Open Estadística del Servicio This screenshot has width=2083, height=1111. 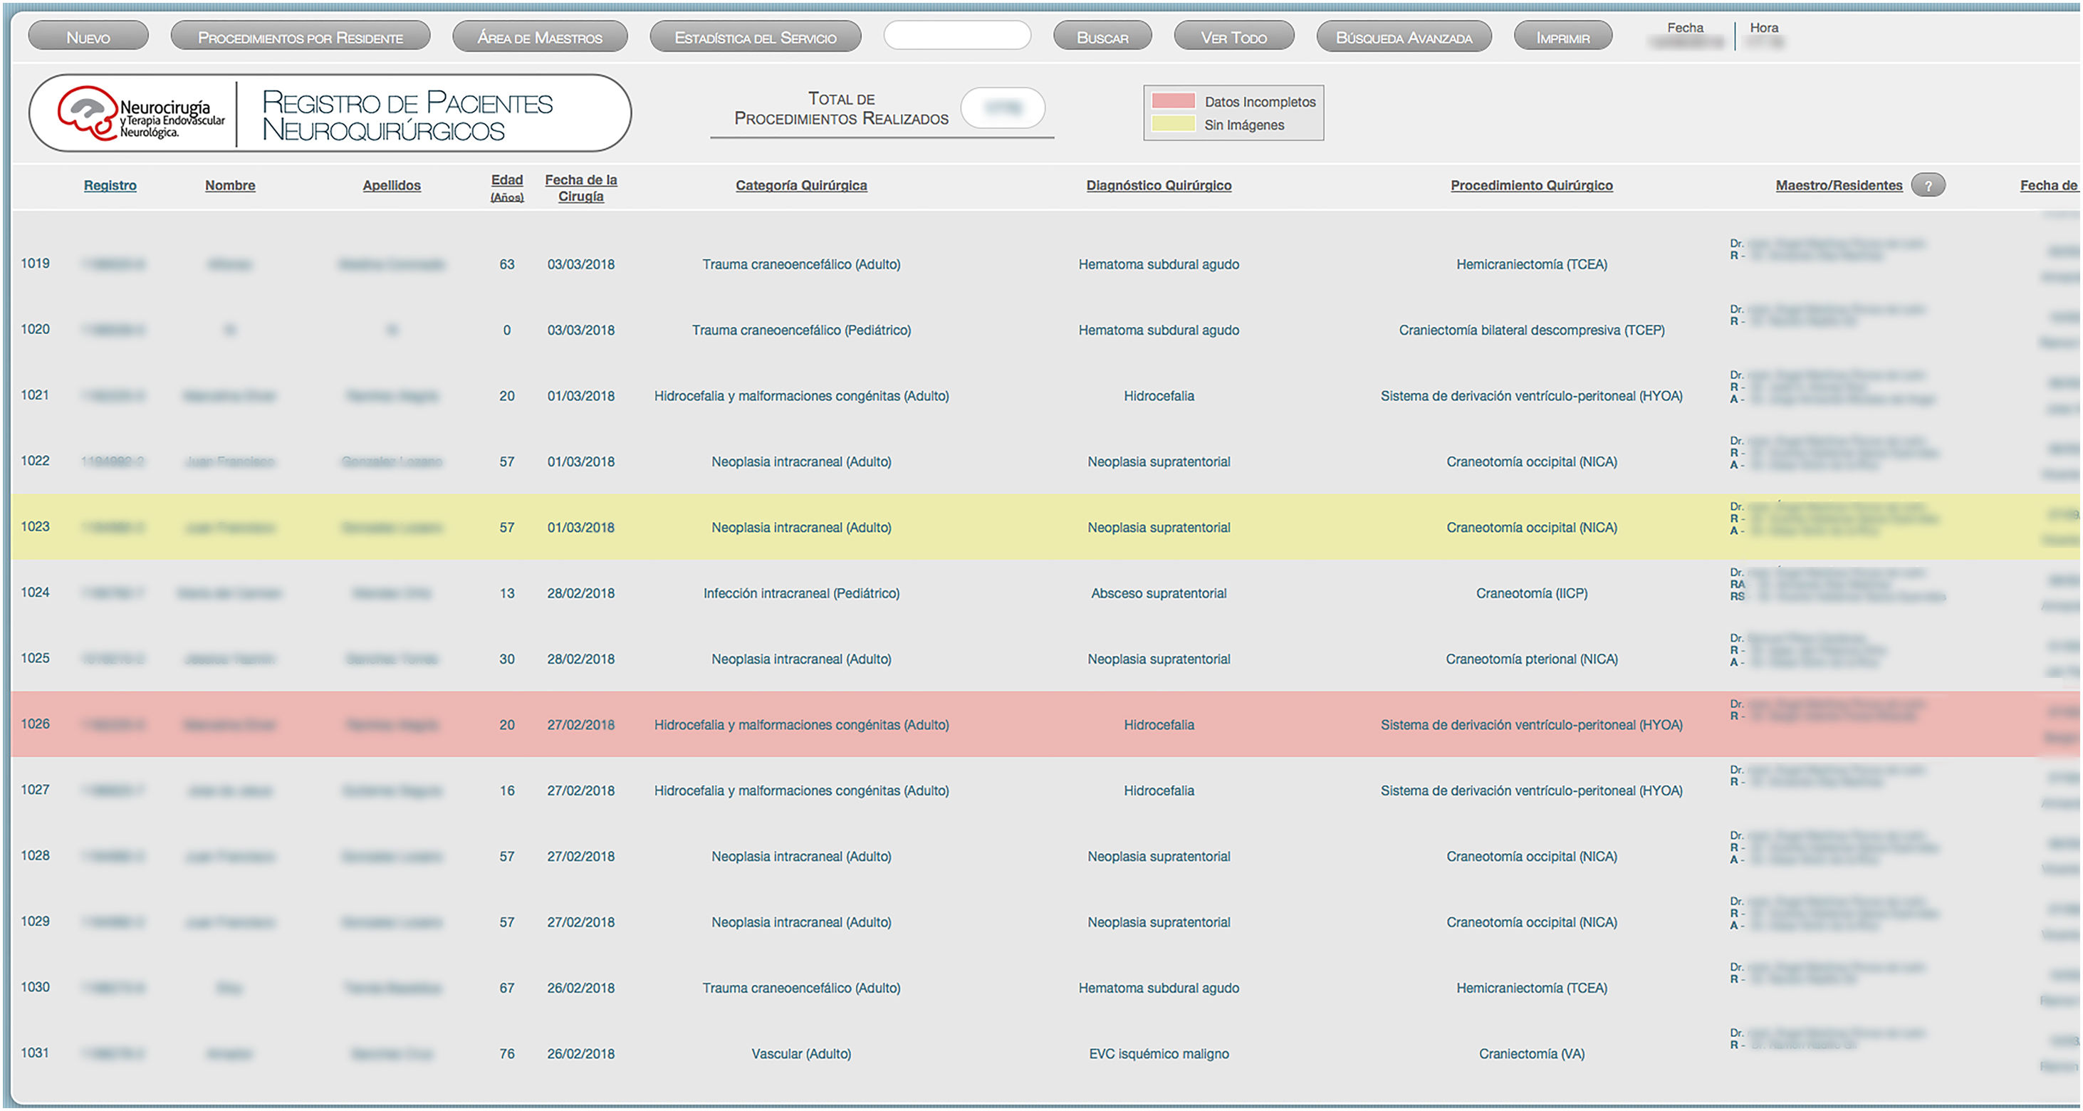(756, 37)
